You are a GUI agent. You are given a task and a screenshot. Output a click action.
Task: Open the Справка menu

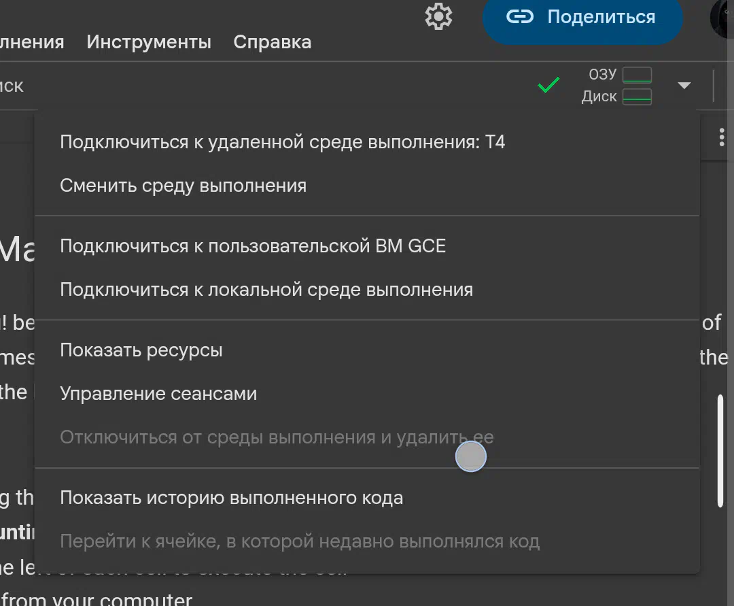pos(272,42)
